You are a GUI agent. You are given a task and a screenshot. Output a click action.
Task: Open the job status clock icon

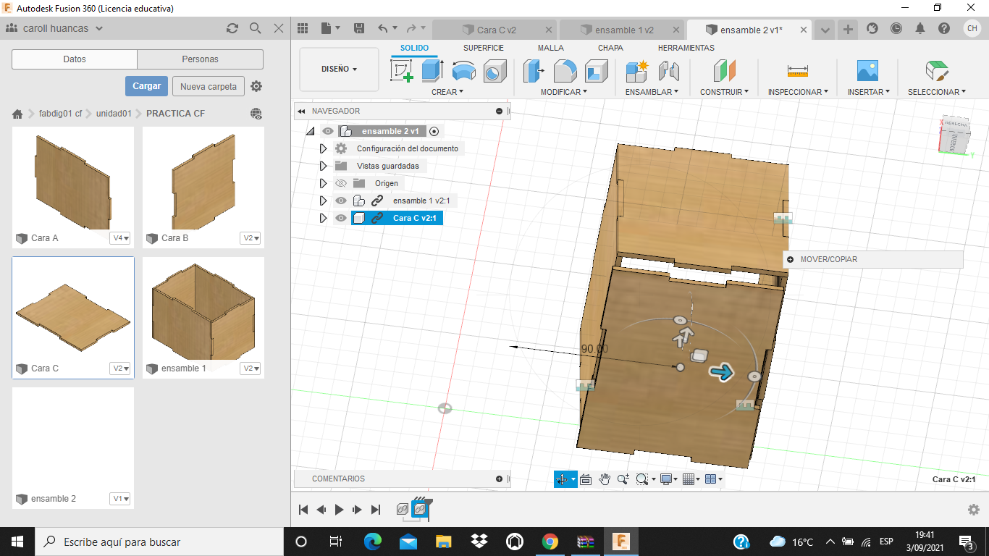pyautogui.click(x=896, y=28)
